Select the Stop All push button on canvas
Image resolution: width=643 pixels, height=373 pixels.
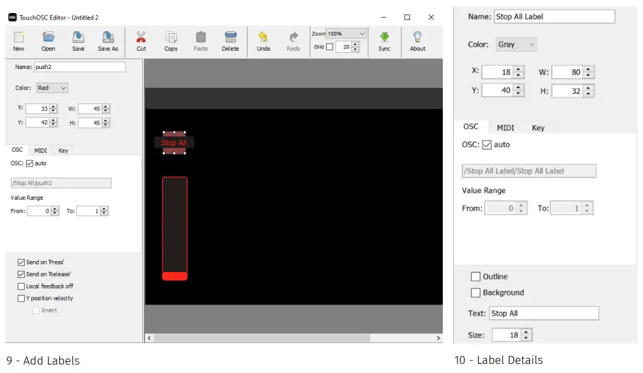click(x=174, y=143)
